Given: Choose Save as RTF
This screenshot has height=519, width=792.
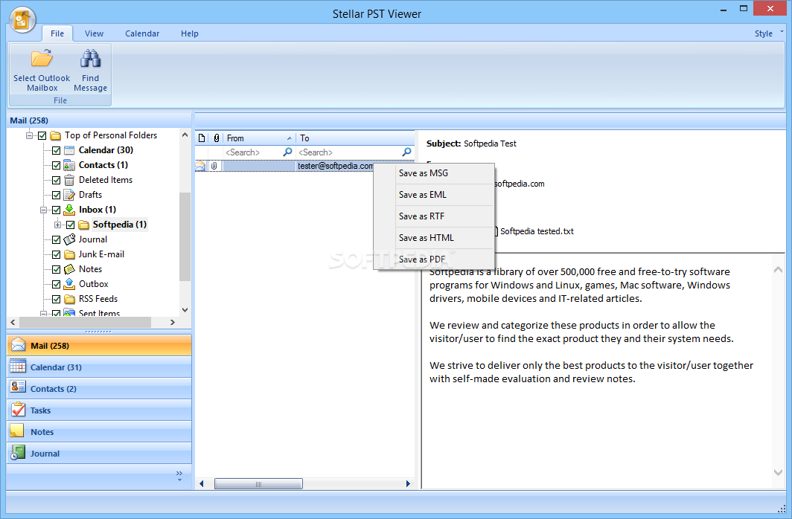Looking at the screenshot, I should click(434, 216).
